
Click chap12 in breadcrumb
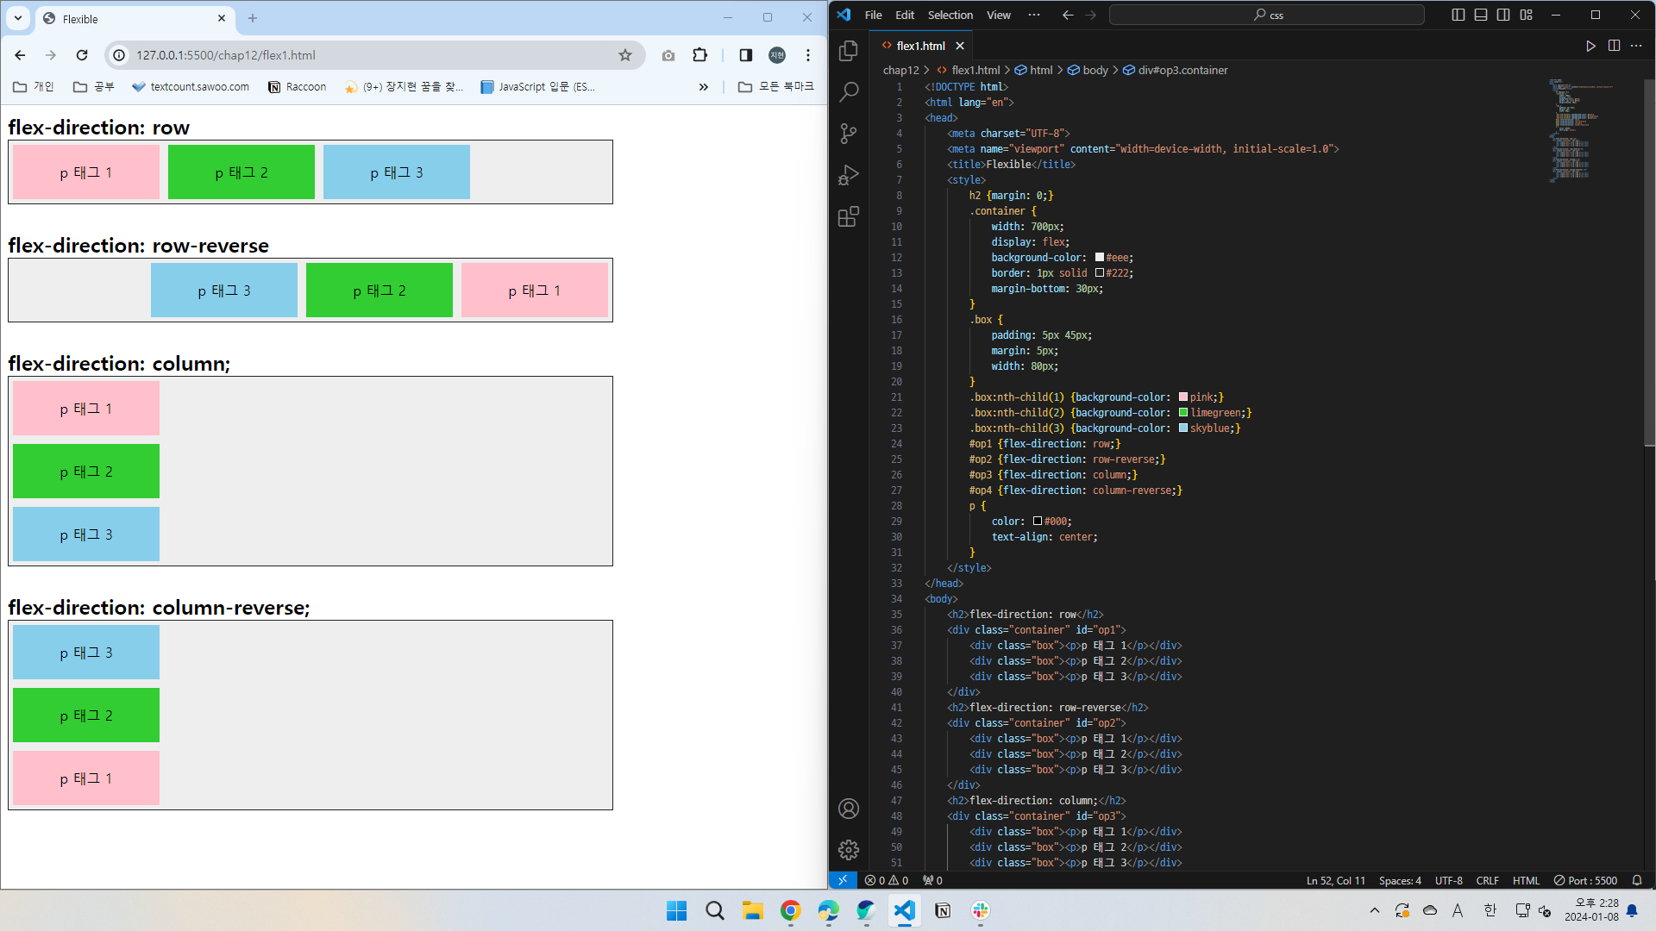(901, 70)
